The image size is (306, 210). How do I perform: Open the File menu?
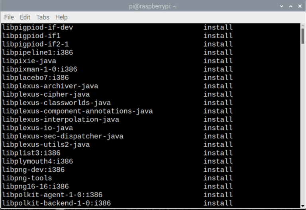(x=9, y=17)
